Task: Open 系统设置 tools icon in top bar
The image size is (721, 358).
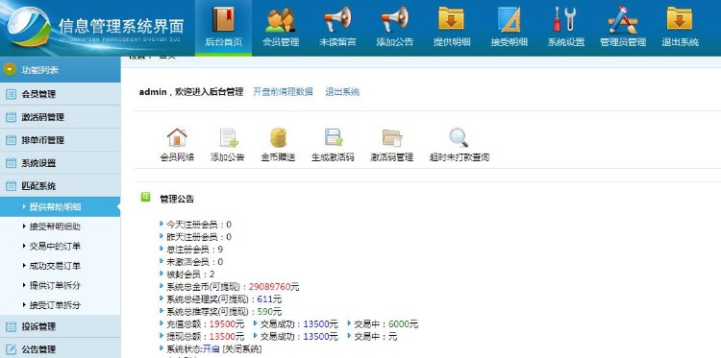Action: tap(565, 19)
